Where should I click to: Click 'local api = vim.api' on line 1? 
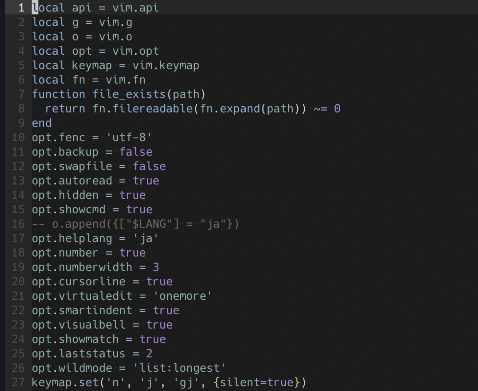coord(96,8)
